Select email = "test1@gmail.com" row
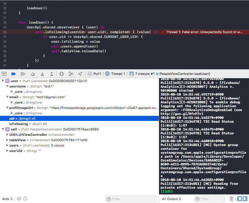 [79, 97]
